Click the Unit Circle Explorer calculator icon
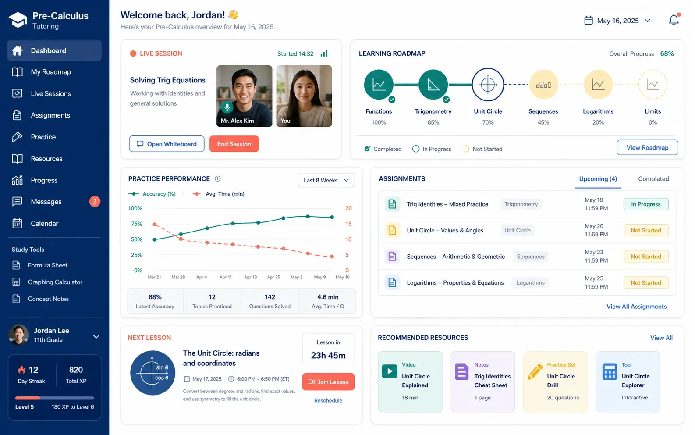The width and height of the screenshot is (695, 435). pos(609,372)
